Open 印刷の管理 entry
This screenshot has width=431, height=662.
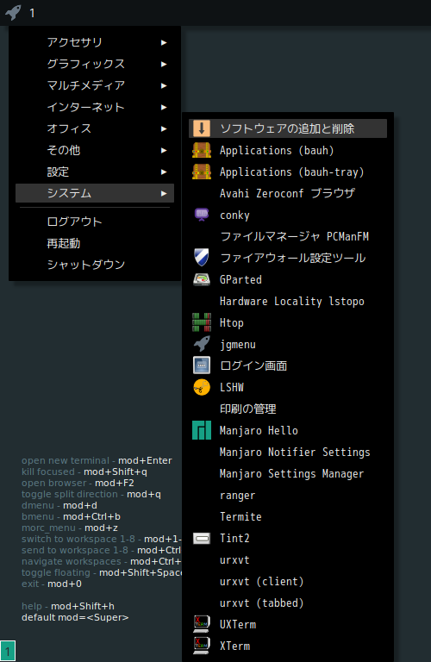(x=287, y=409)
